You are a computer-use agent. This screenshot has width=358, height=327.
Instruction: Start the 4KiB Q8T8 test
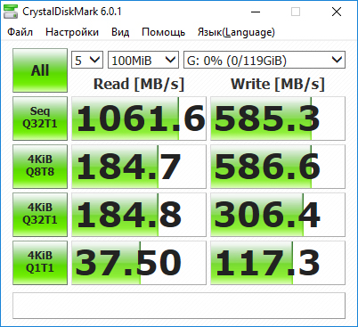click(x=40, y=167)
